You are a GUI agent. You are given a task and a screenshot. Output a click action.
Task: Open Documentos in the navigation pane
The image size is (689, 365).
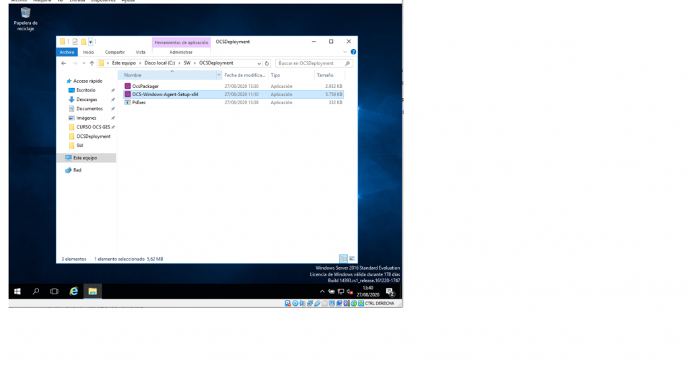tap(89, 108)
